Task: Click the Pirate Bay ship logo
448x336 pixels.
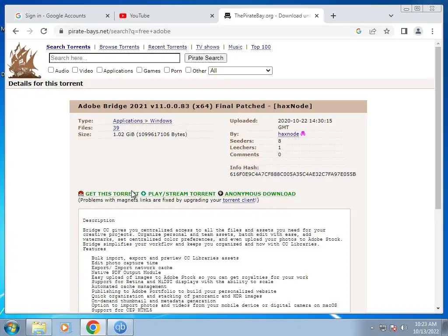Action: (x=24, y=60)
